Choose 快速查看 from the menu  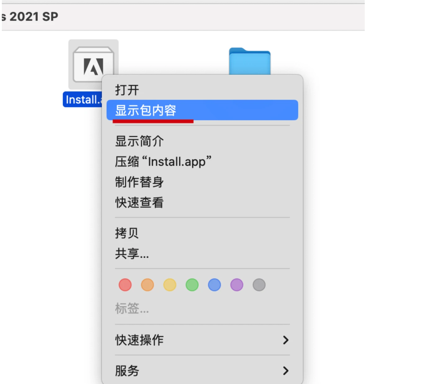[x=202, y=202]
